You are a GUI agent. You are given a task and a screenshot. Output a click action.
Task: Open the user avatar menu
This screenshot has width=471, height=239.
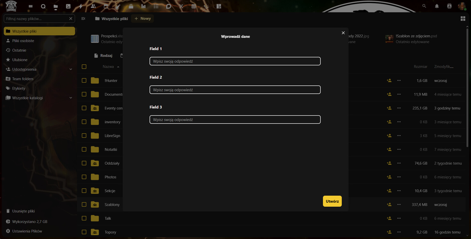point(462,6)
